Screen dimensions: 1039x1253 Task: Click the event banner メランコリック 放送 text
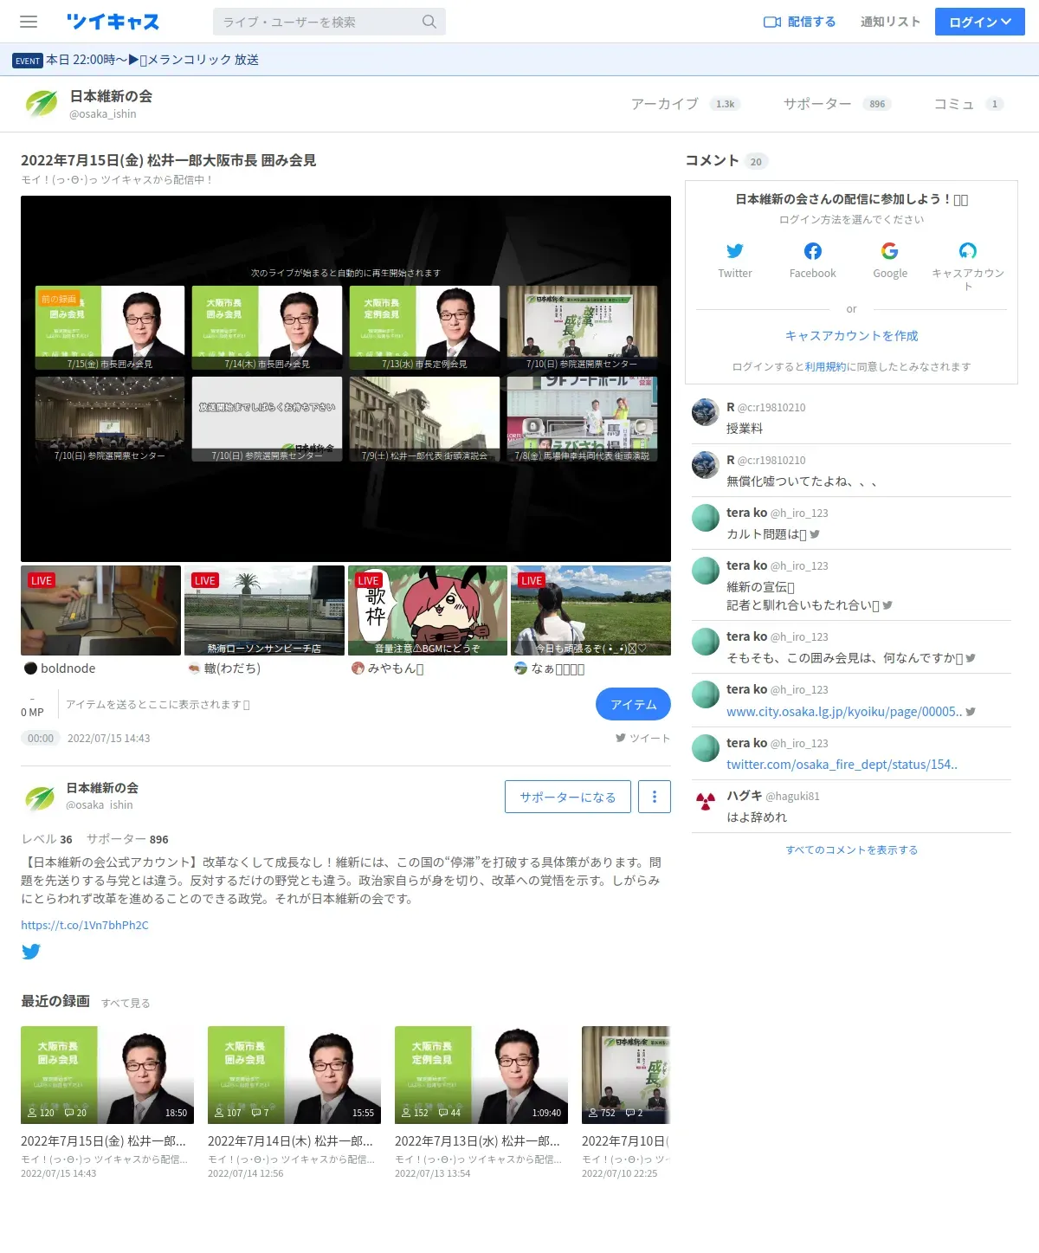coord(152,60)
